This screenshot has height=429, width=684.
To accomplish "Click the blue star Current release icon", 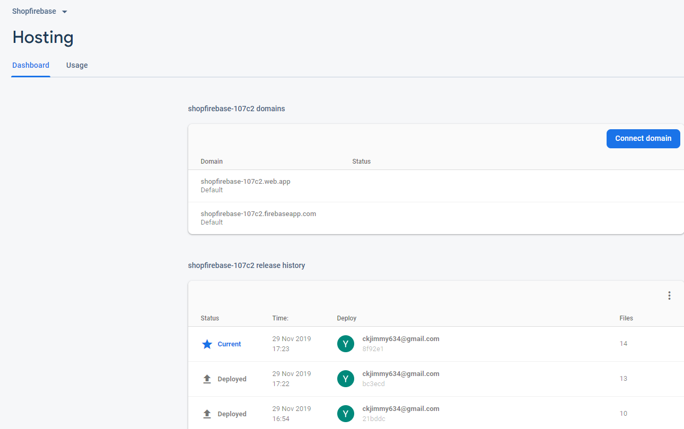I will (x=207, y=344).
